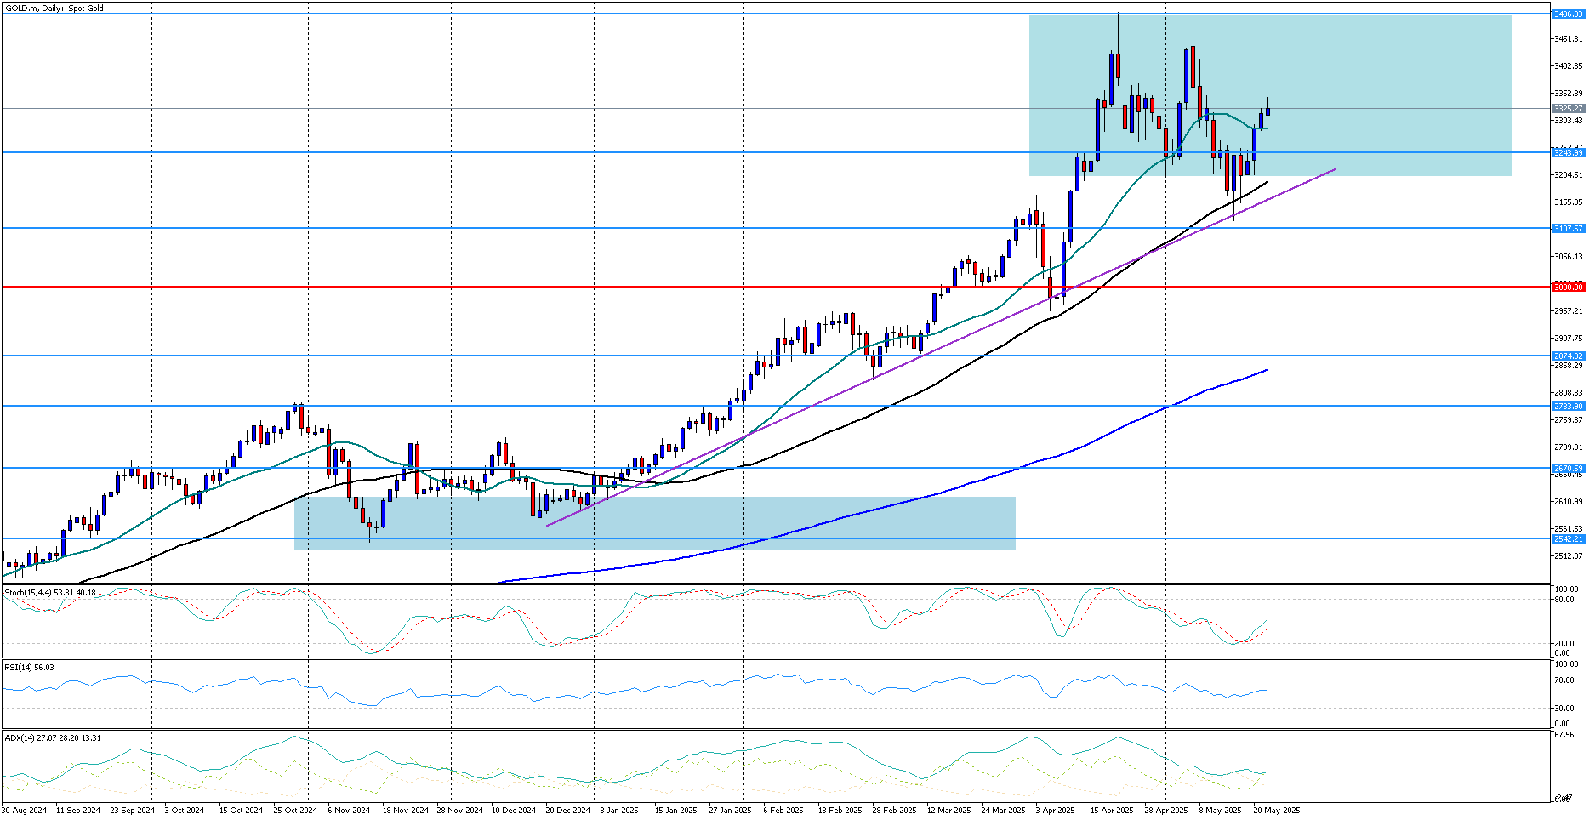Screen dimensions: 1595x820
Task: Click the RSI(14) 56.03 indicator label
Action: [x=30, y=668]
